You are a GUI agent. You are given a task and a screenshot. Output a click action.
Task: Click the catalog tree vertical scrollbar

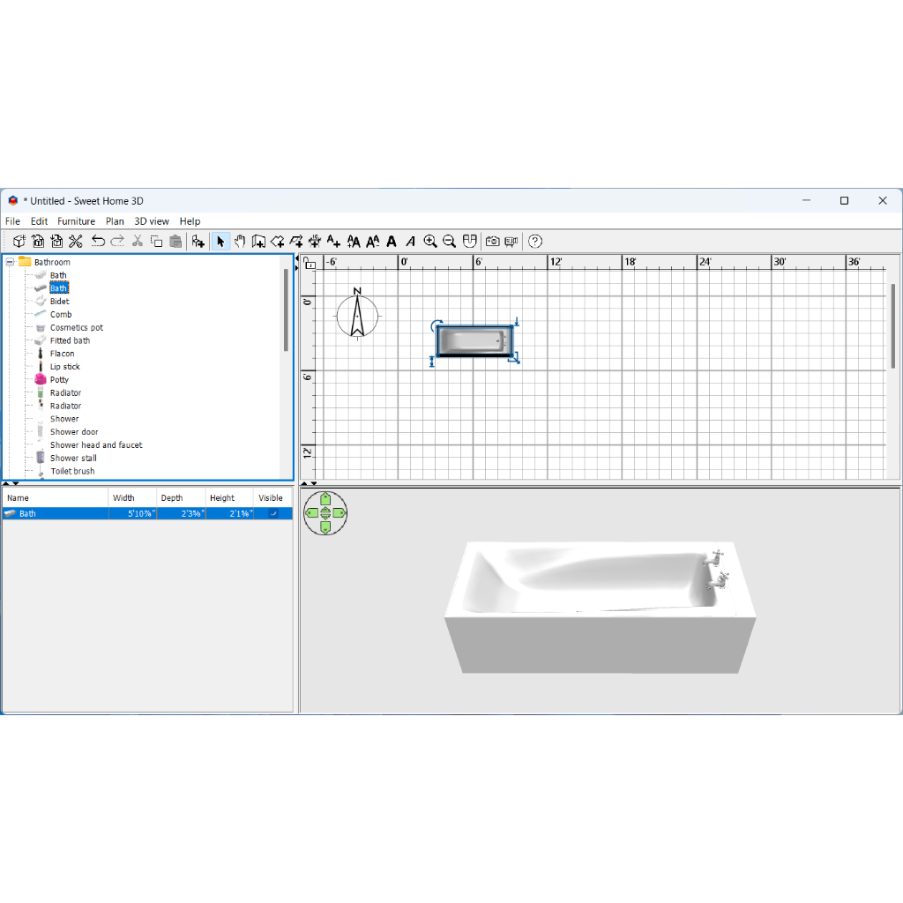286,310
